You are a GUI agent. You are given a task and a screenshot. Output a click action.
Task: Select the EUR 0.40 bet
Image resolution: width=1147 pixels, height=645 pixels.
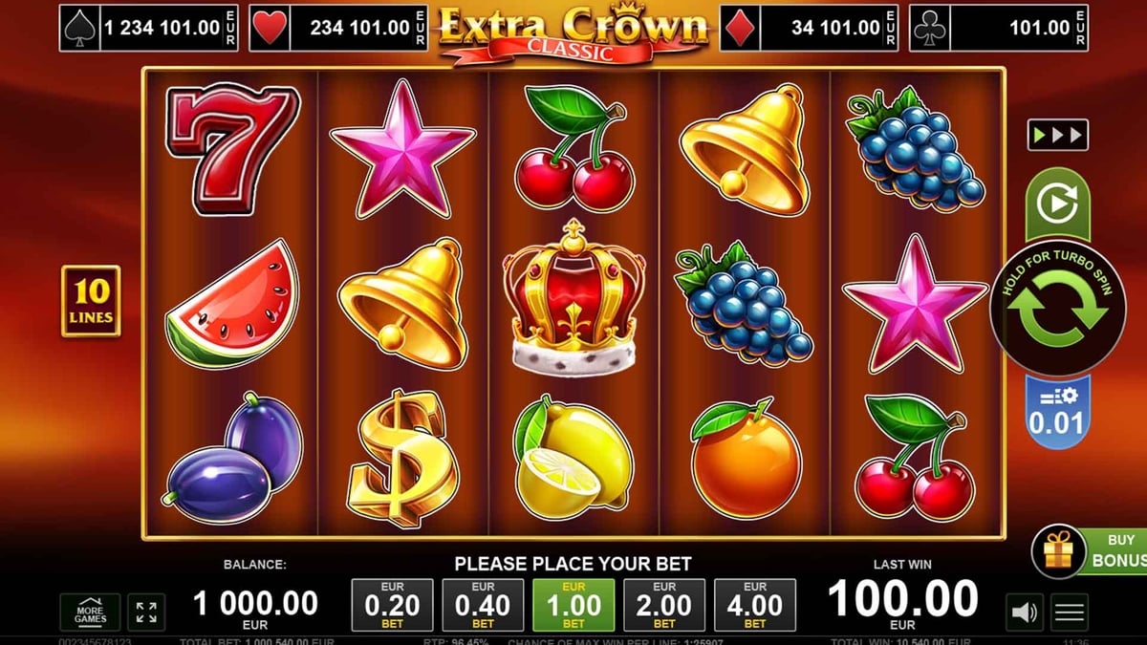point(483,605)
